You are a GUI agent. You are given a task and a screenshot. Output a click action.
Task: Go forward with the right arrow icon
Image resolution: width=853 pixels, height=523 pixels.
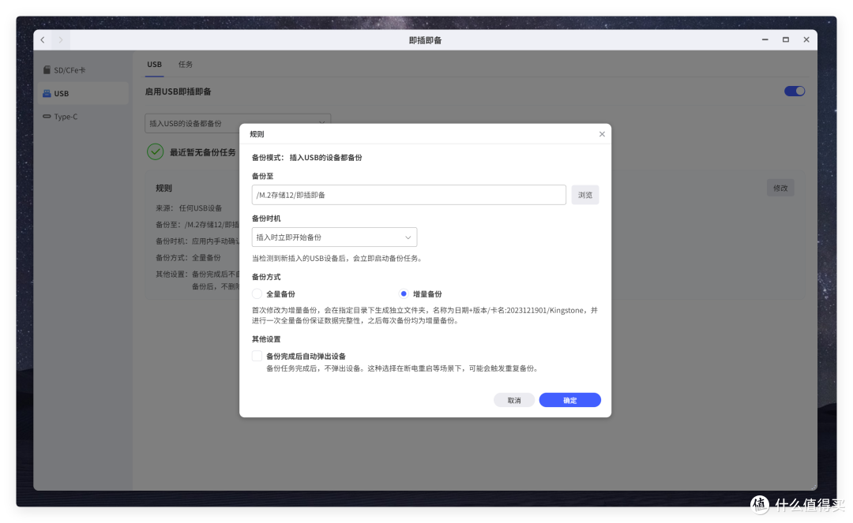[60, 39]
